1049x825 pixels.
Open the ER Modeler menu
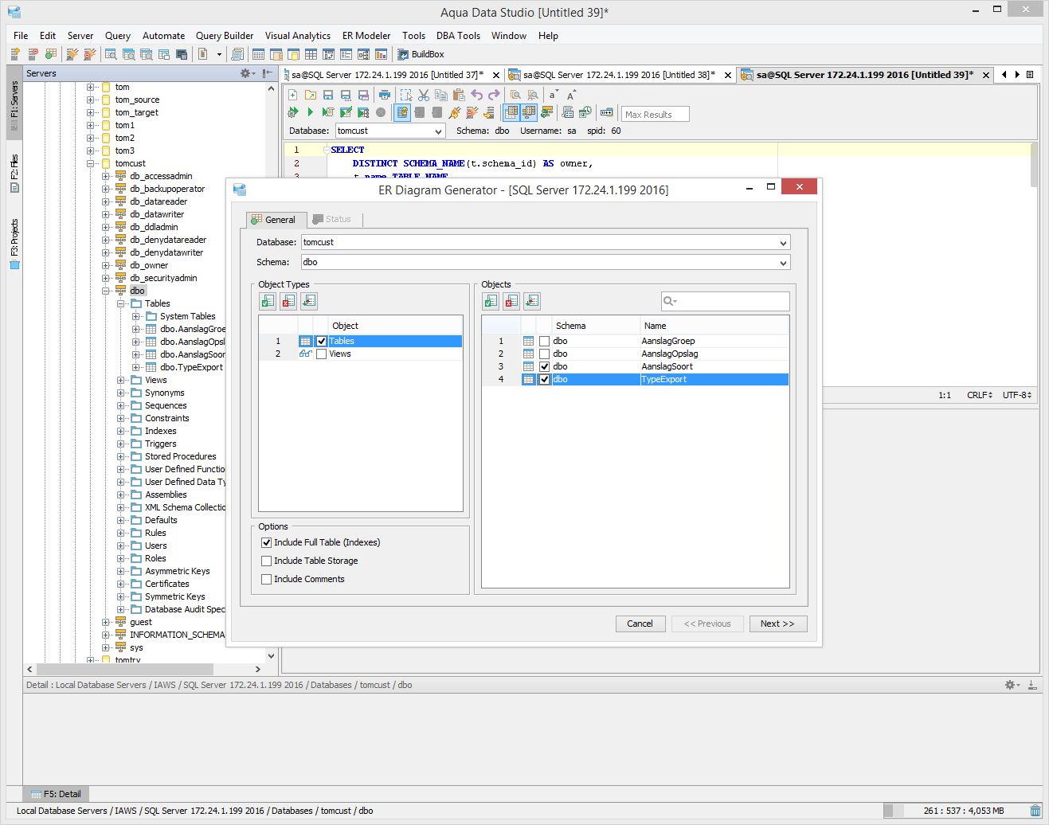pos(366,36)
